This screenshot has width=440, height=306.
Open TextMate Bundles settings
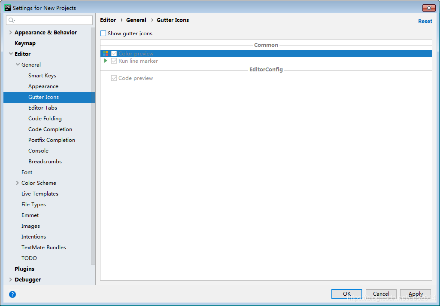pos(44,247)
